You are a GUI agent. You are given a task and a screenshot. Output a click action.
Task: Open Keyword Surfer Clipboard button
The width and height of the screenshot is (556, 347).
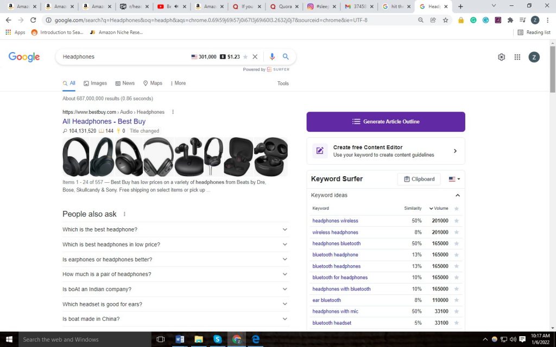tap(419, 179)
